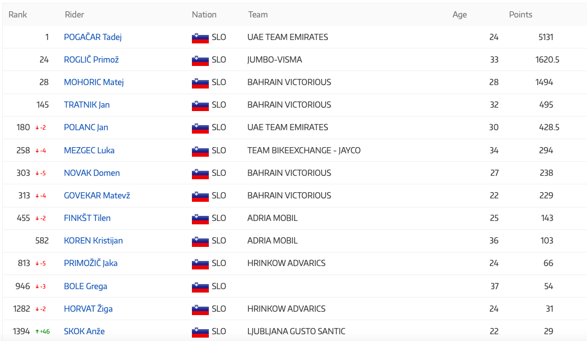Open FINKŠT Tilen rider link
The width and height of the screenshot is (587, 341).
coord(87,218)
